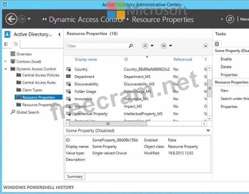Click Search under this node task

pos(235,99)
